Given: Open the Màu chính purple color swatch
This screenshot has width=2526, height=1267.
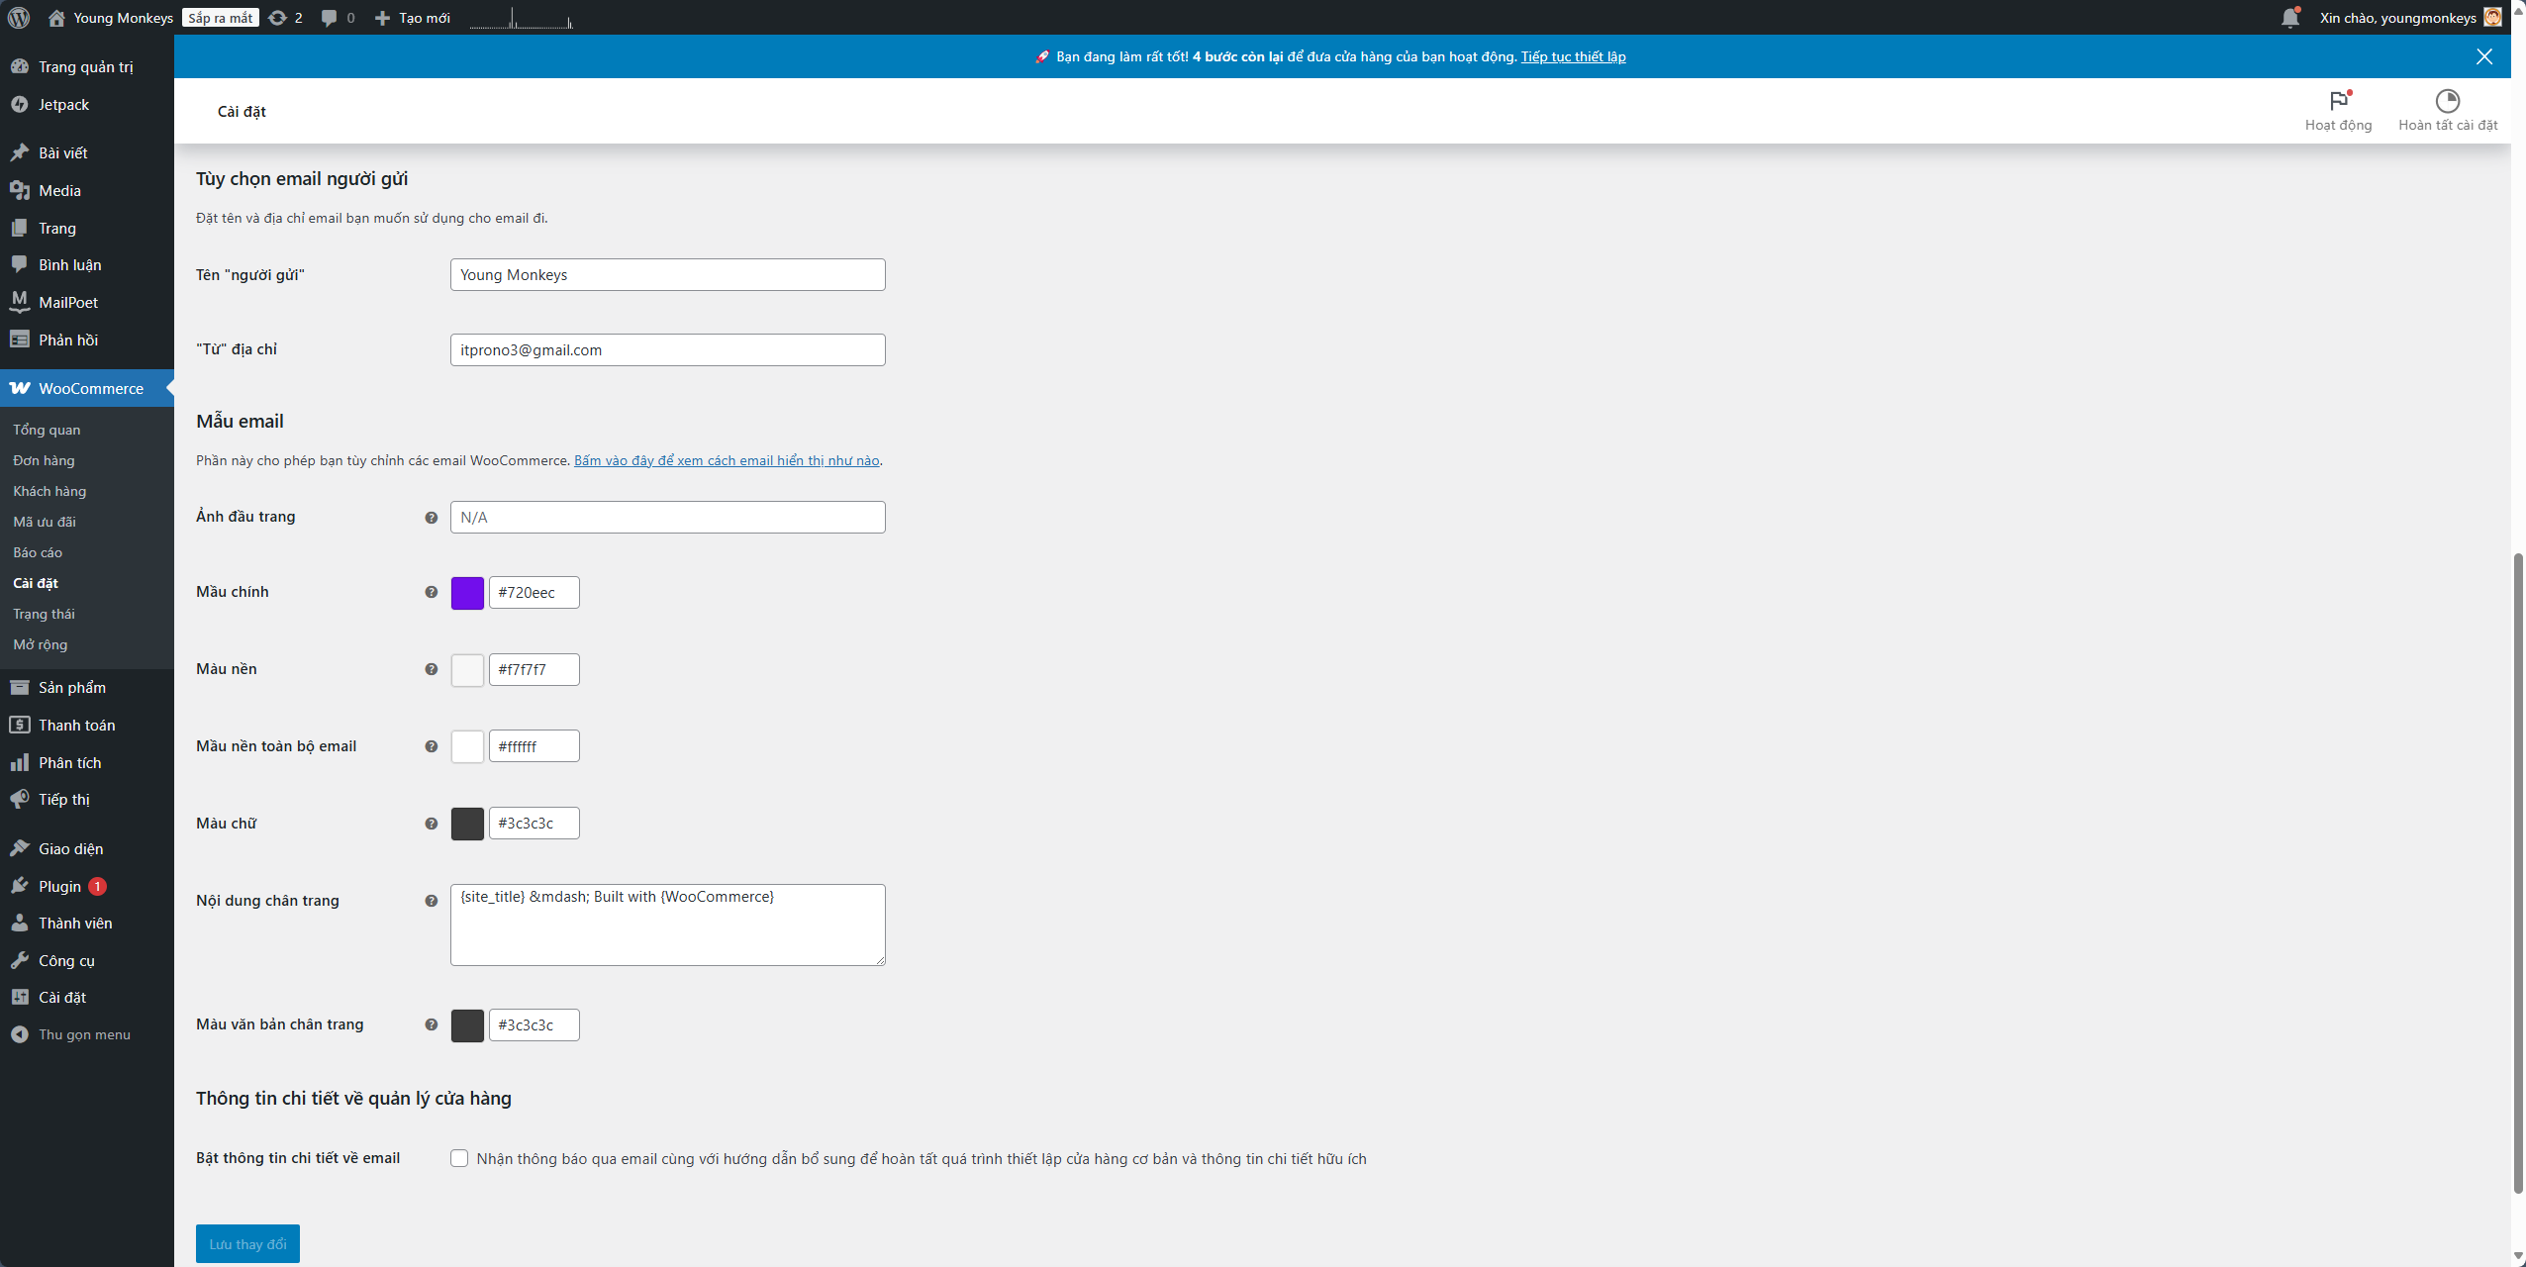Looking at the screenshot, I should 467,593.
